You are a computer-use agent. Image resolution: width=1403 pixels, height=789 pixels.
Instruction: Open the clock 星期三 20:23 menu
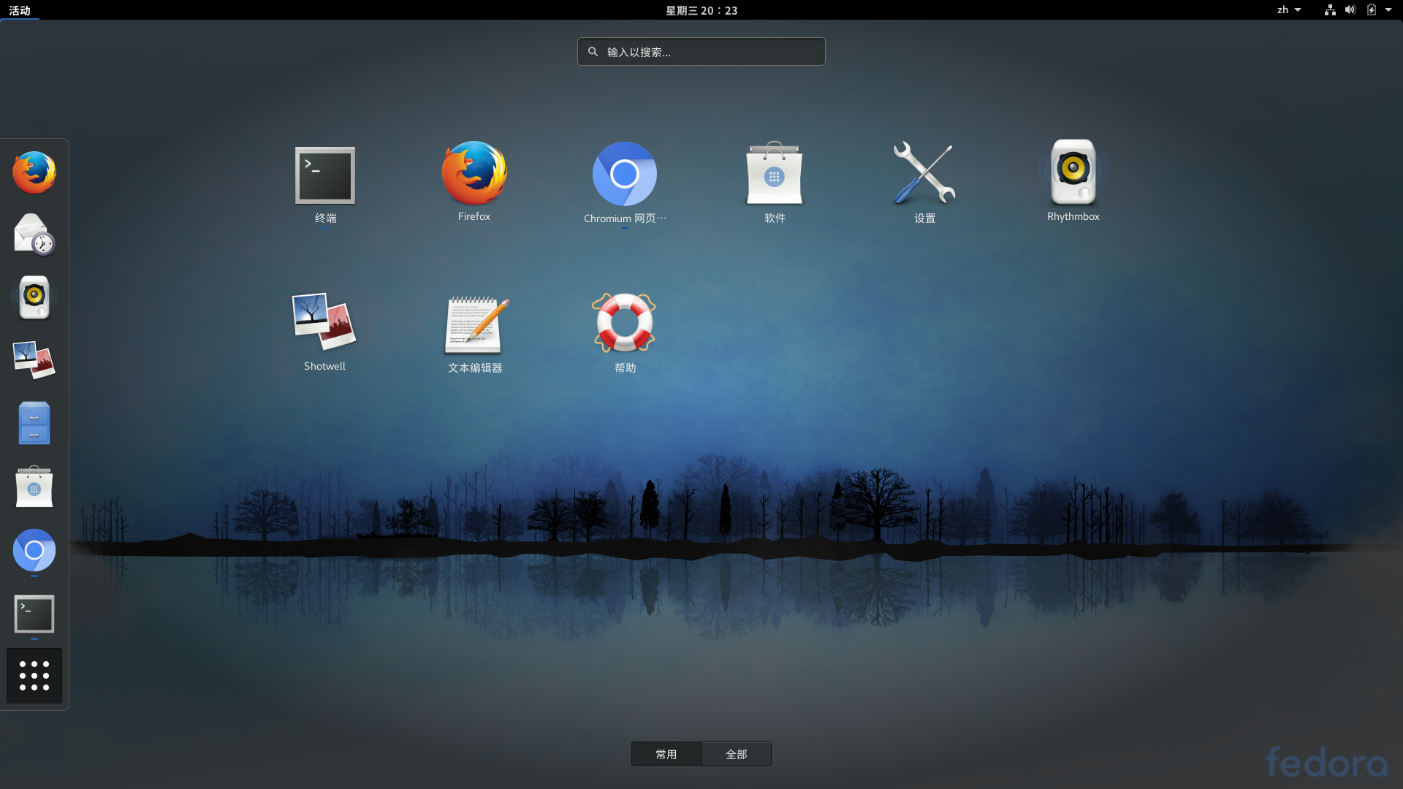(x=701, y=10)
